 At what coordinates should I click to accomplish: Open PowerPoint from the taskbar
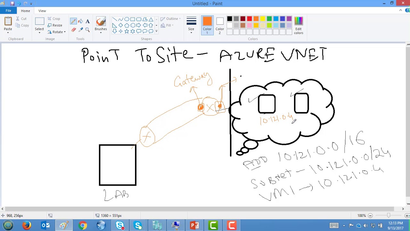pos(194,226)
